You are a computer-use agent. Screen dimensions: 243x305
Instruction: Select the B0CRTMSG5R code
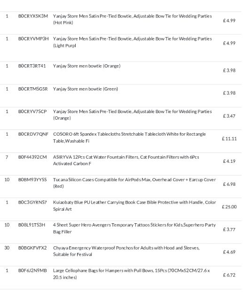click(33, 89)
